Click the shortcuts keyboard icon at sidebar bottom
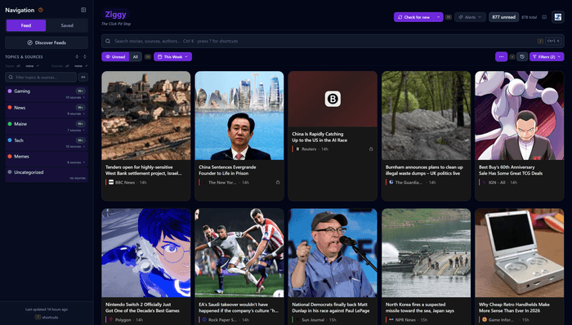572x325 pixels. point(38,317)
